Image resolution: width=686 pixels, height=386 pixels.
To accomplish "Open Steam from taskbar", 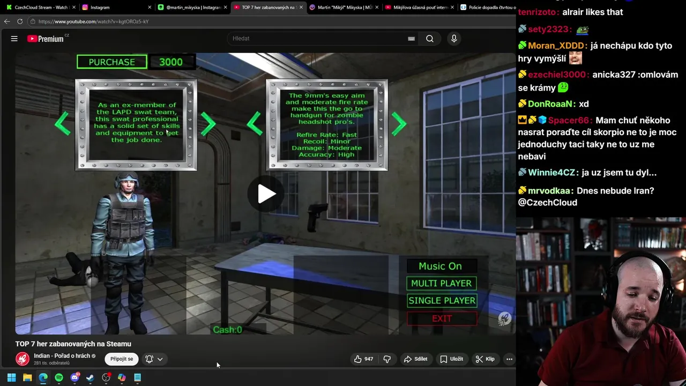I will 90,377.
